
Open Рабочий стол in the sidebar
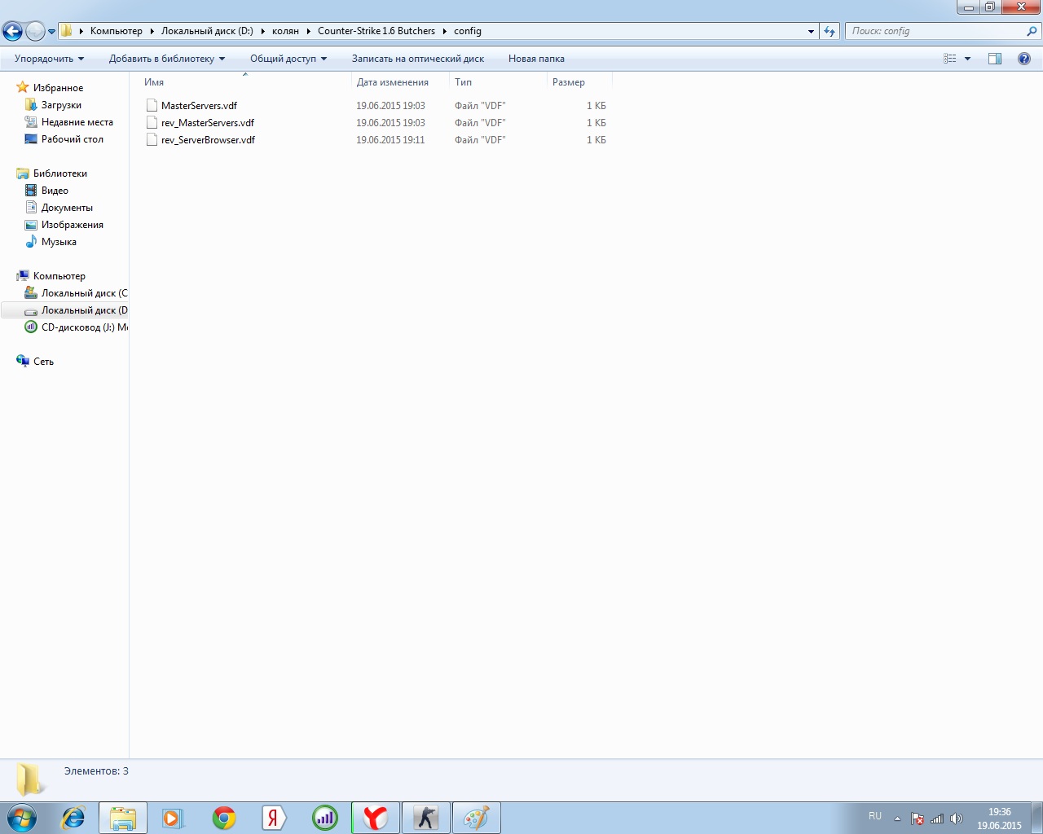[x=72, y=139]
